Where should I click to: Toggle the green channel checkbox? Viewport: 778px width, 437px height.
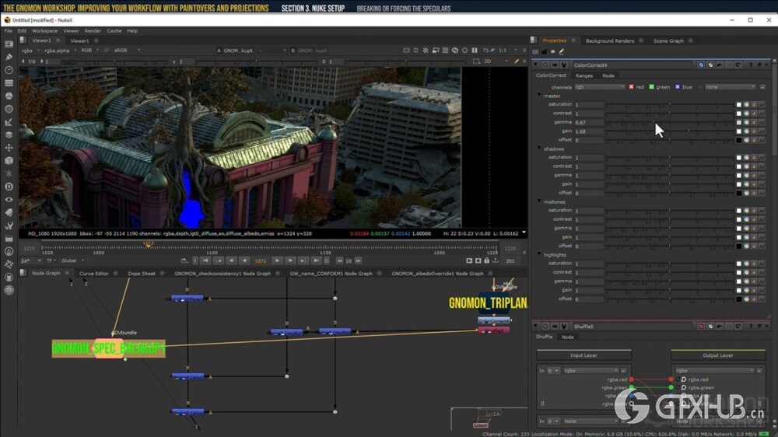click(651, 87)
